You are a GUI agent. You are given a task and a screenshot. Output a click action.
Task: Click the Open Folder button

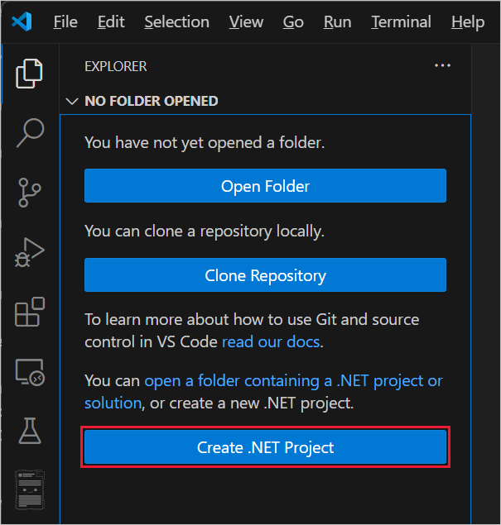(265, 186)
